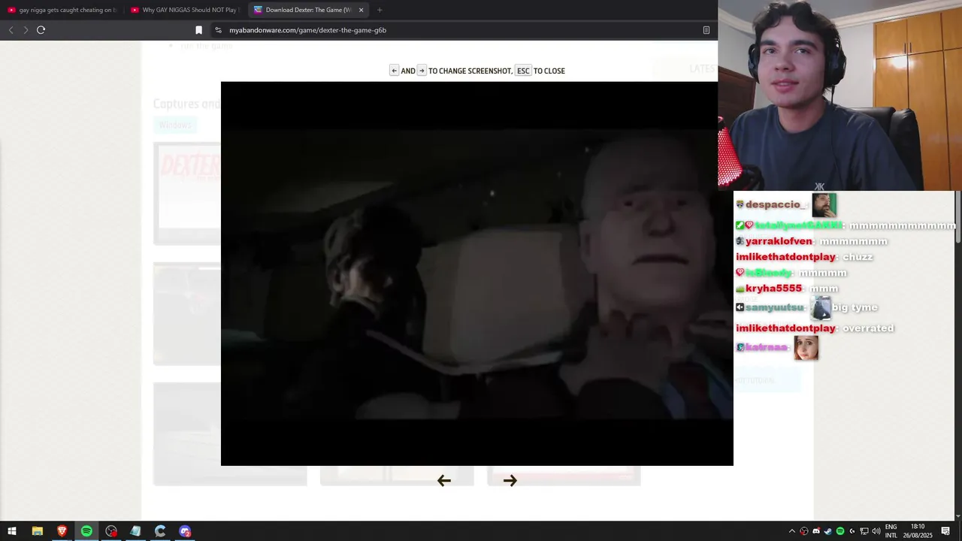Viewport: 962px width, 541px height.
Task: Click the left arrow key hint in header
Action: (394, 71)
